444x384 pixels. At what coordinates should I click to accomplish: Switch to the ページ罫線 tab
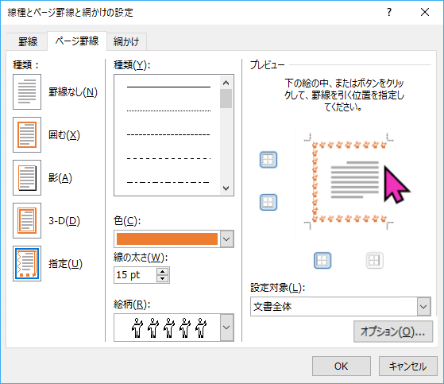coord(77,41)
